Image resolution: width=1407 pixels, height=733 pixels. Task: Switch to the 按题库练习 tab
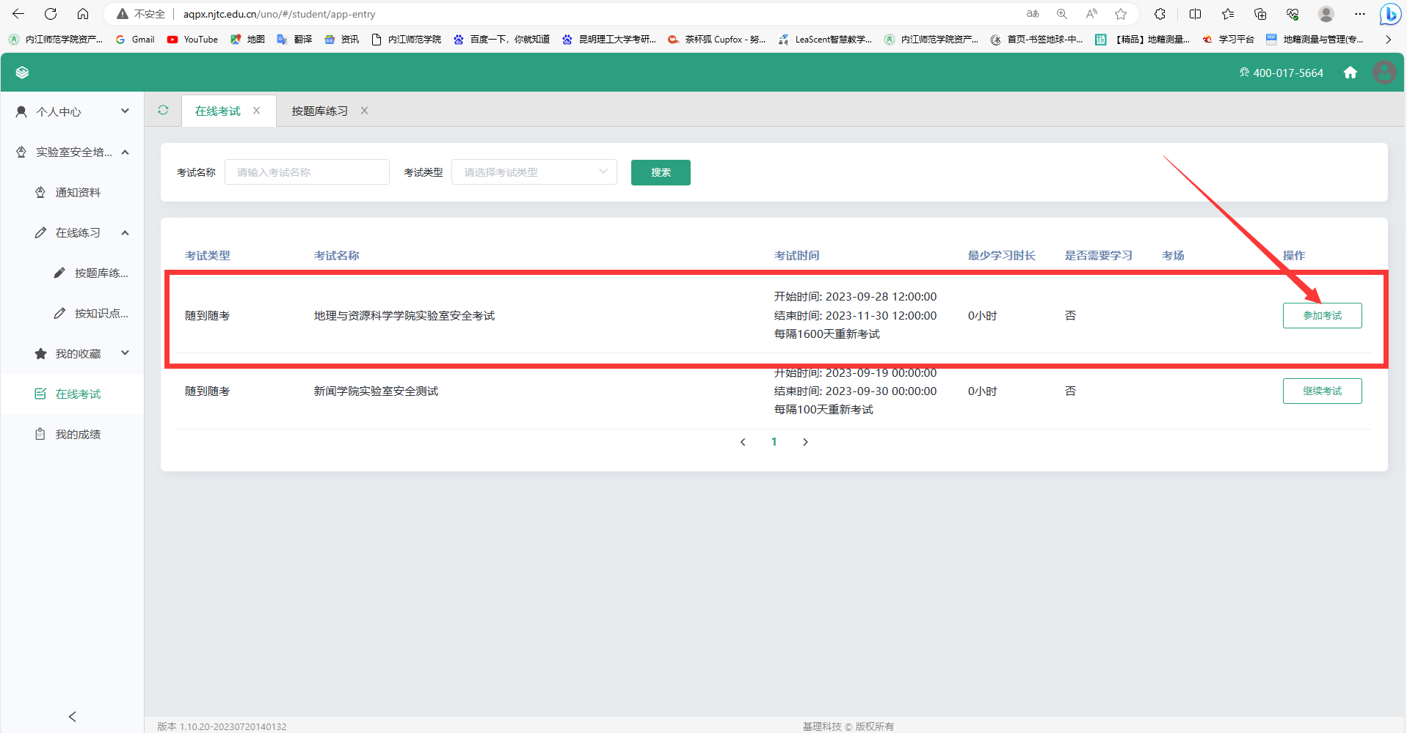tap(319, 111)
